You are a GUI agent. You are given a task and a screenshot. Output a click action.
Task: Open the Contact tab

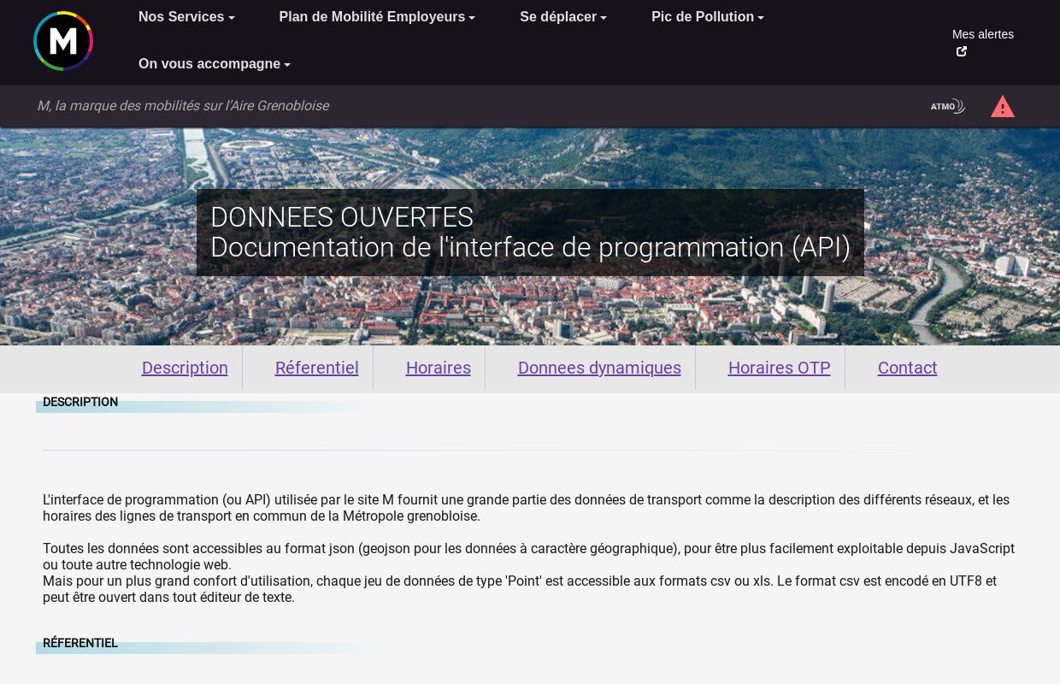coord(907,368)
